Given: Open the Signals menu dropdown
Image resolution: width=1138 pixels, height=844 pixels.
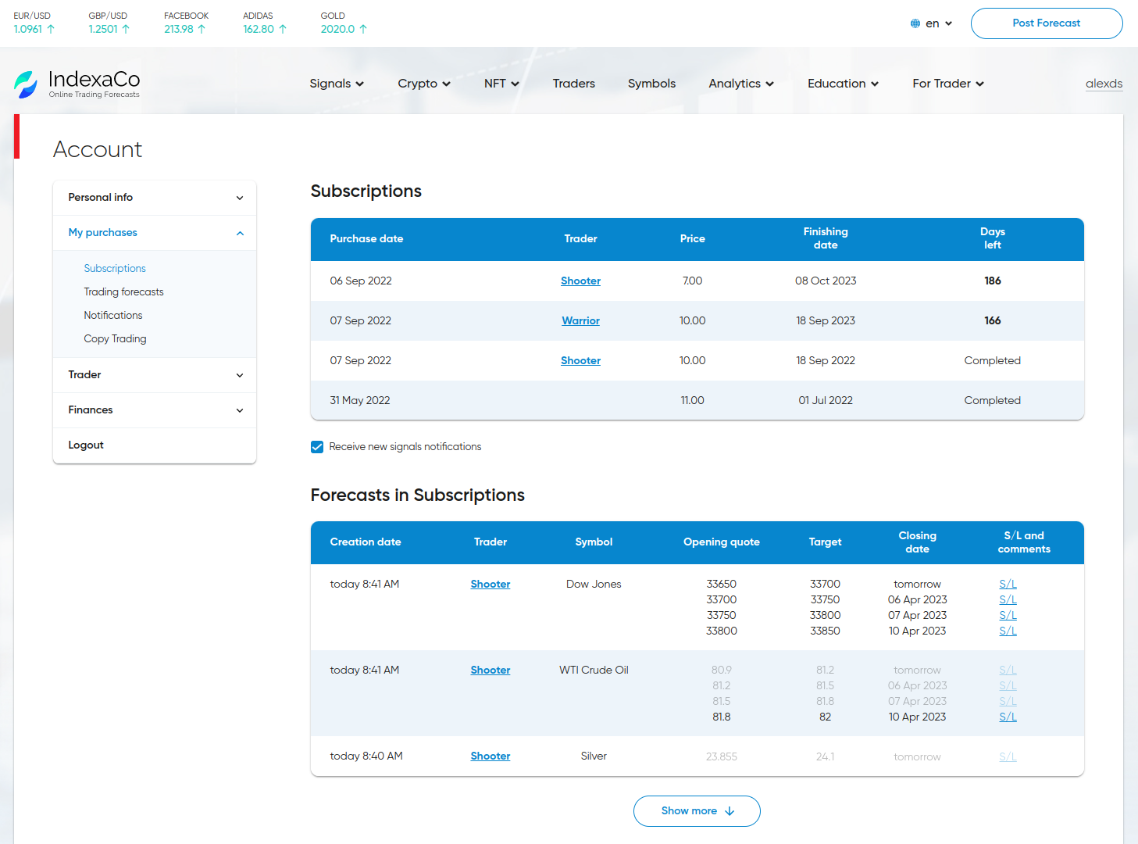Looking at the screenshot, I should pyautogui.click(x=337, y=84).
